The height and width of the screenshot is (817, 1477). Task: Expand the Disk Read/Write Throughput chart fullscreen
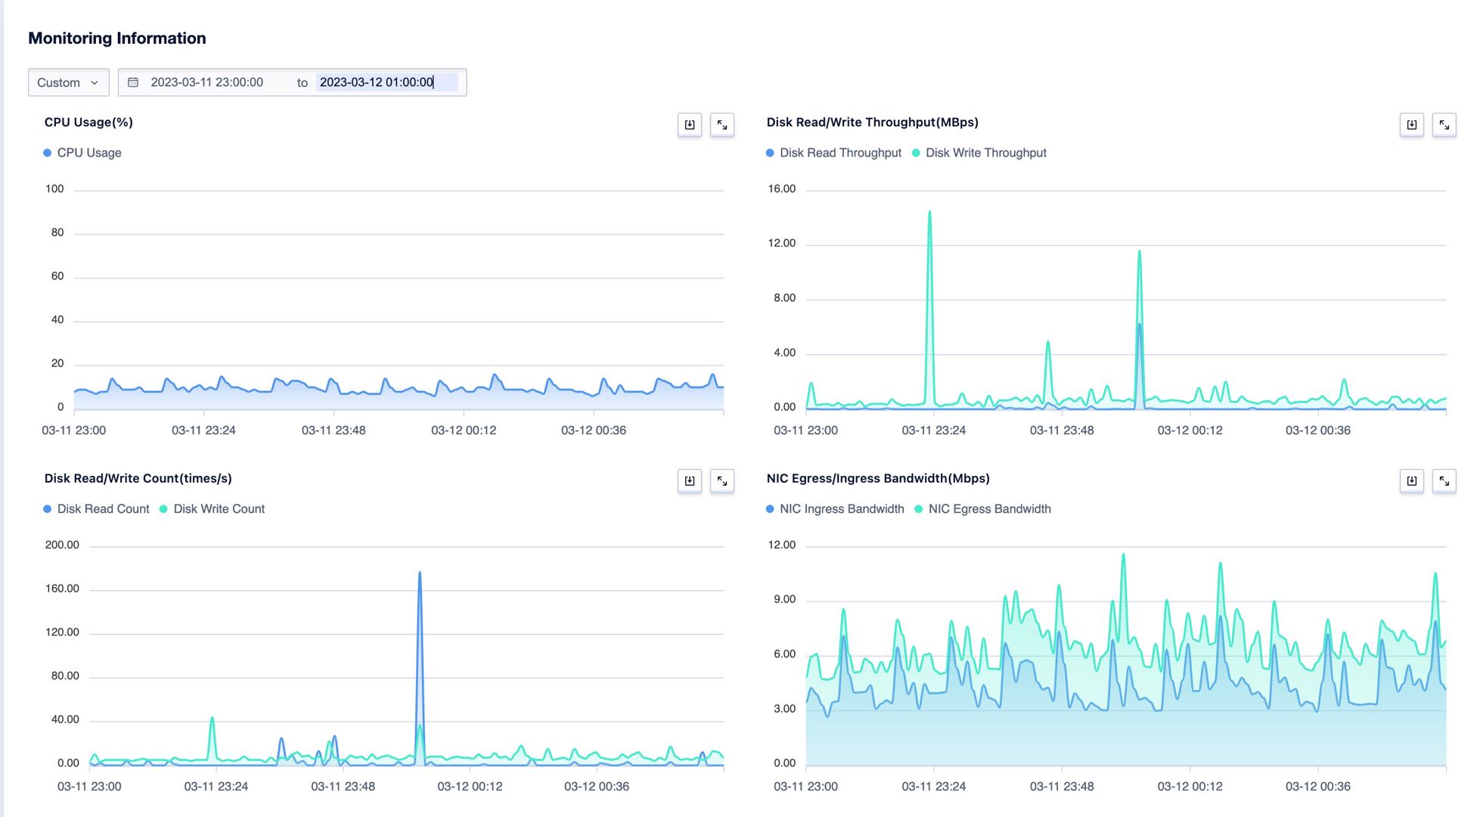coord(1444,125)
